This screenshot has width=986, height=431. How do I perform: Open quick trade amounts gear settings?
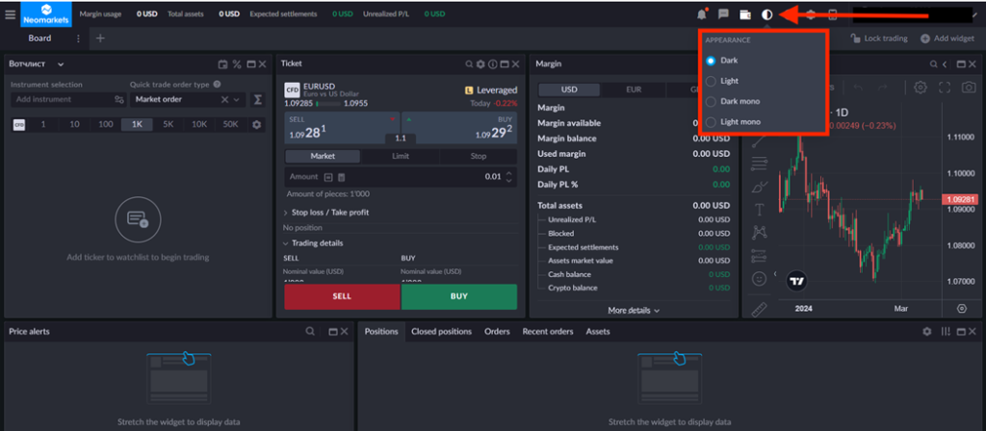pyautogui.click(x=256, y=124)
